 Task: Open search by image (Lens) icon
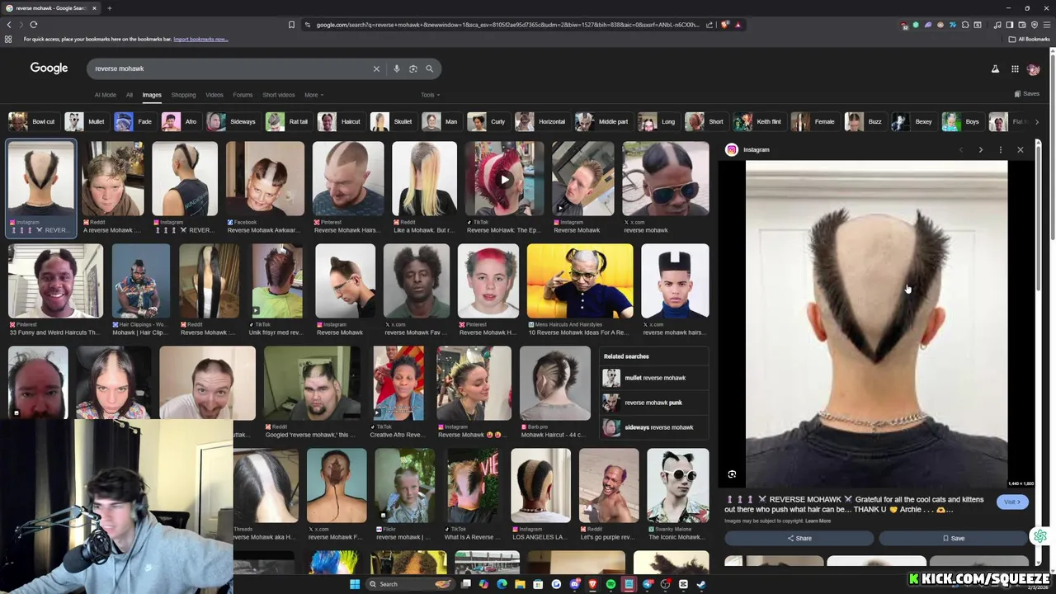pyautogui.click(x=413, y=68)
